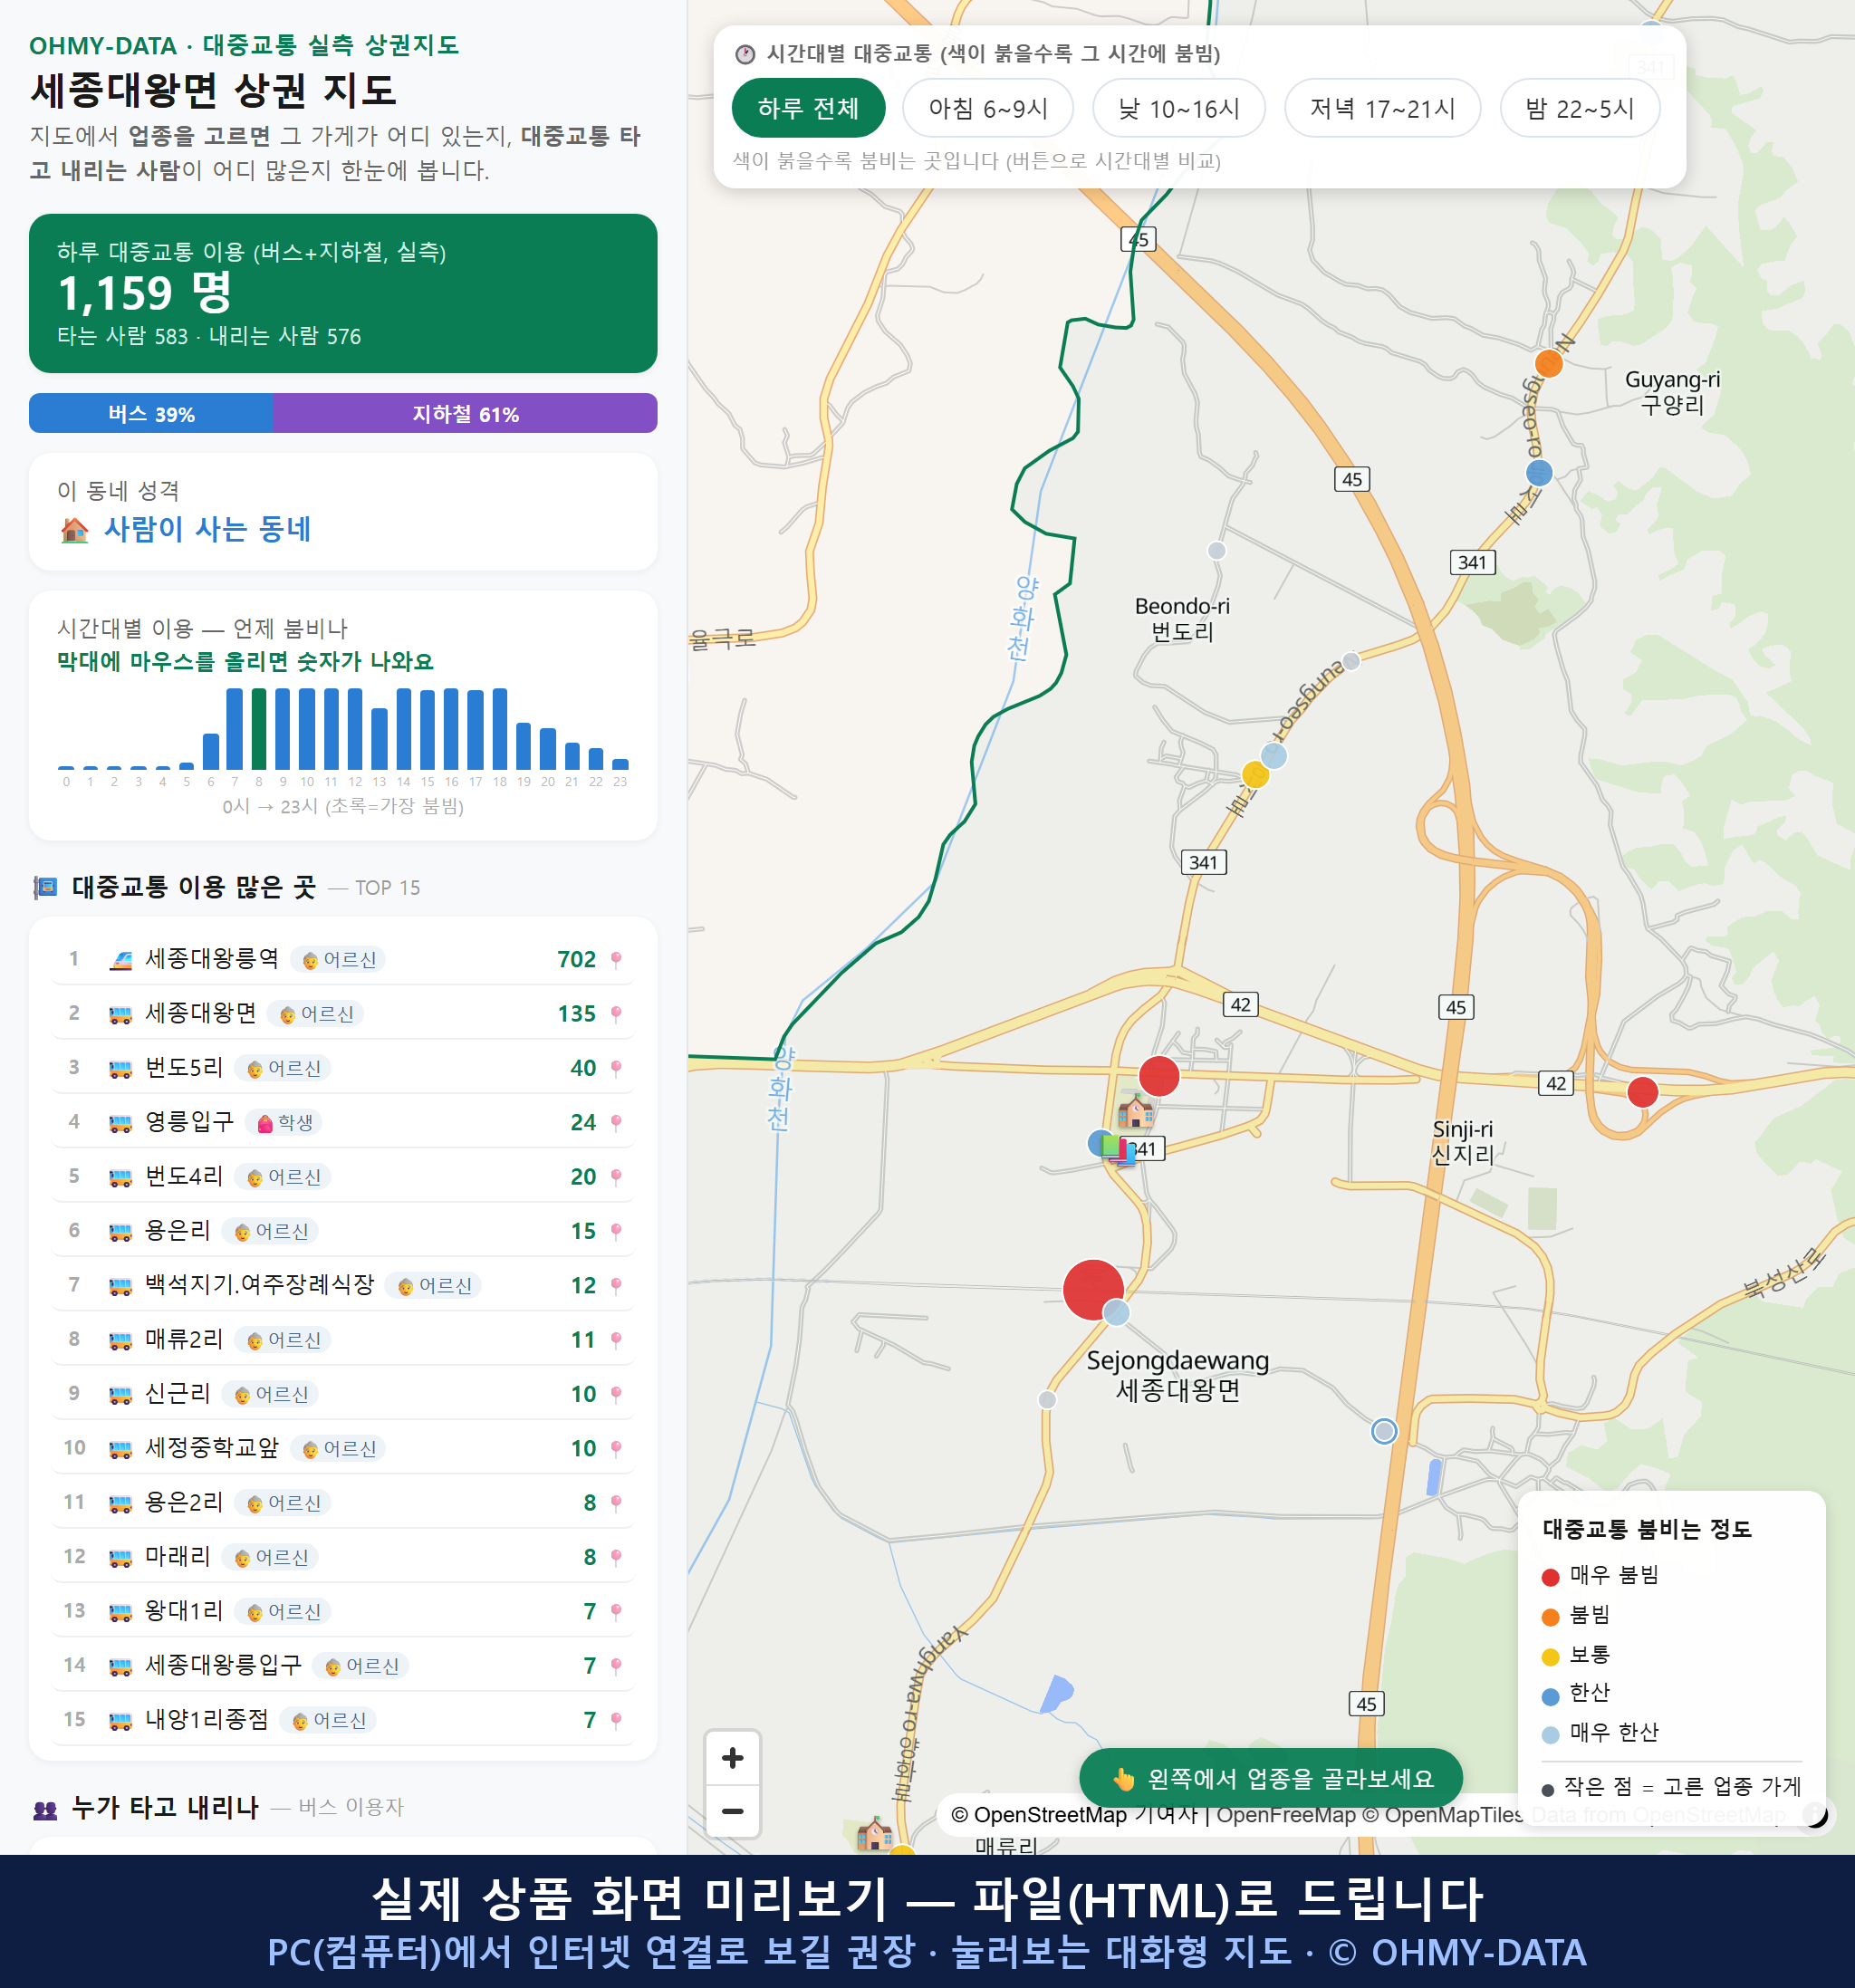Locate 백석지기.여주장례식장 via pin icon

point(616,1285)
